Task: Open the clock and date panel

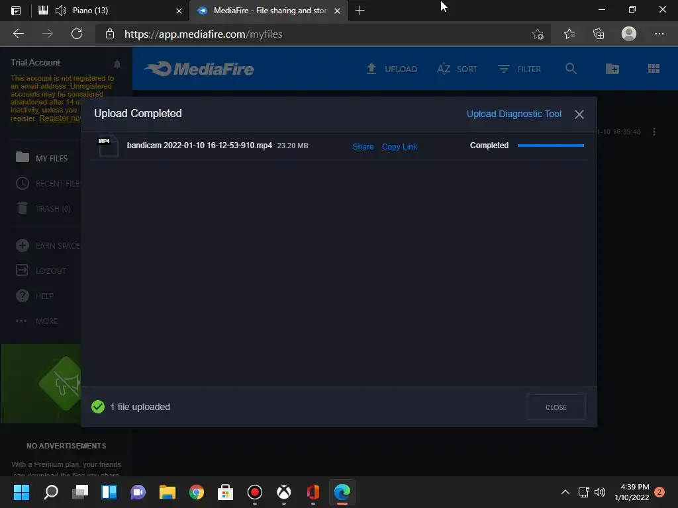Action: [632, 492]
